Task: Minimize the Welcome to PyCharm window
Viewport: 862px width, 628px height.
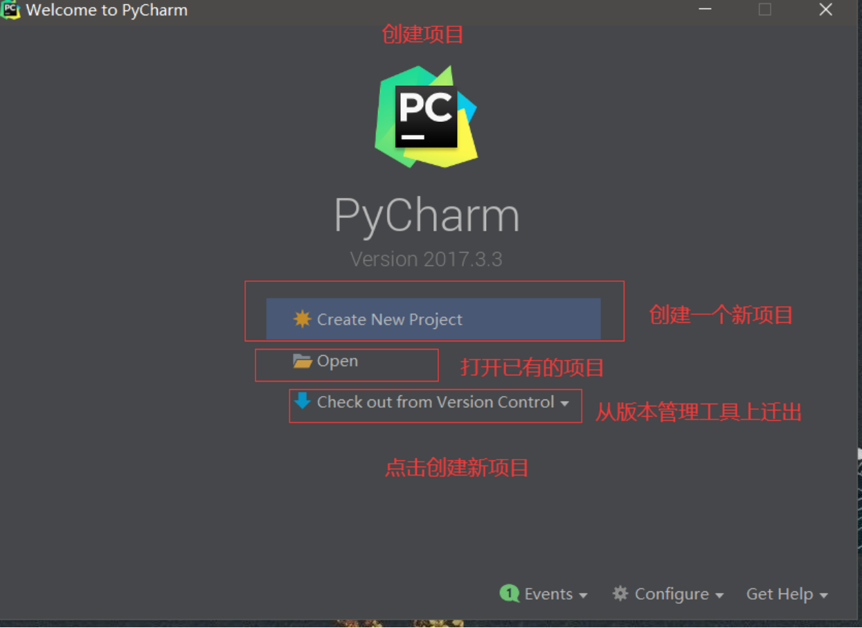Action: click(705, 10)
